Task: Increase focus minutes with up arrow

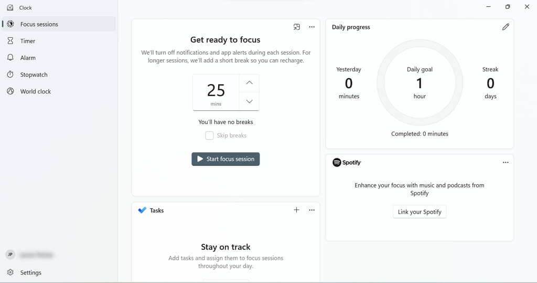Action: pos(250,83)
